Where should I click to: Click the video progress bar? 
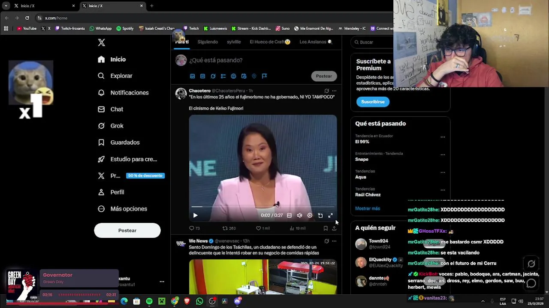[x=262, y=207]
